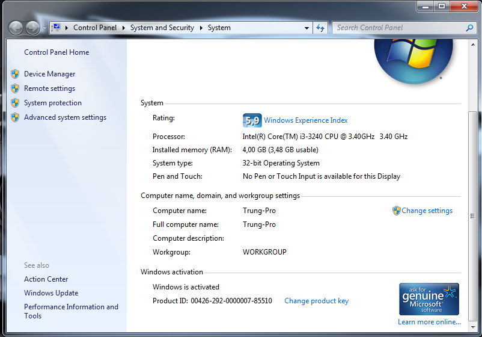Expand the arrow after System and Security
Viewport: 482px width, 337px height.
(201, 28)
